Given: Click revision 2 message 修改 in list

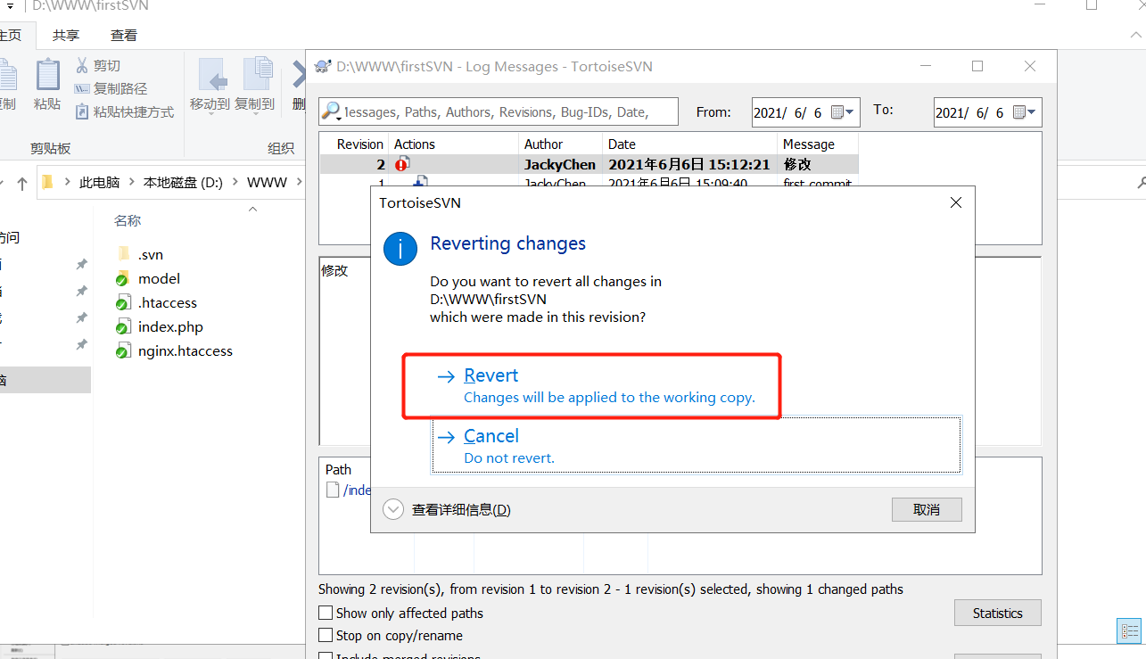Looking at the screenshot, I should point(797,164).
